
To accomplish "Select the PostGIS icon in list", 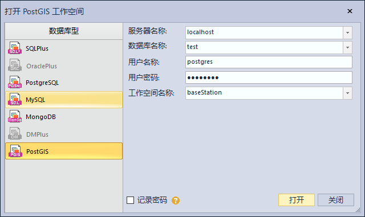I will point(15,151).
